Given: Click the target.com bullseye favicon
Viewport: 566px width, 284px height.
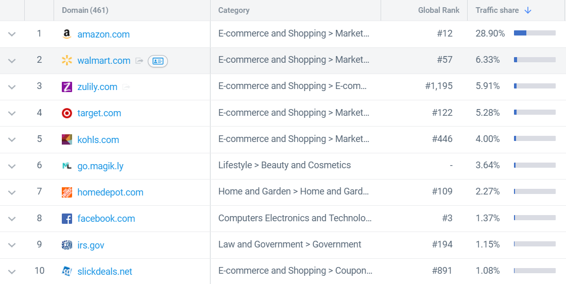Looking at the screenshot, I should coord(67,113).
